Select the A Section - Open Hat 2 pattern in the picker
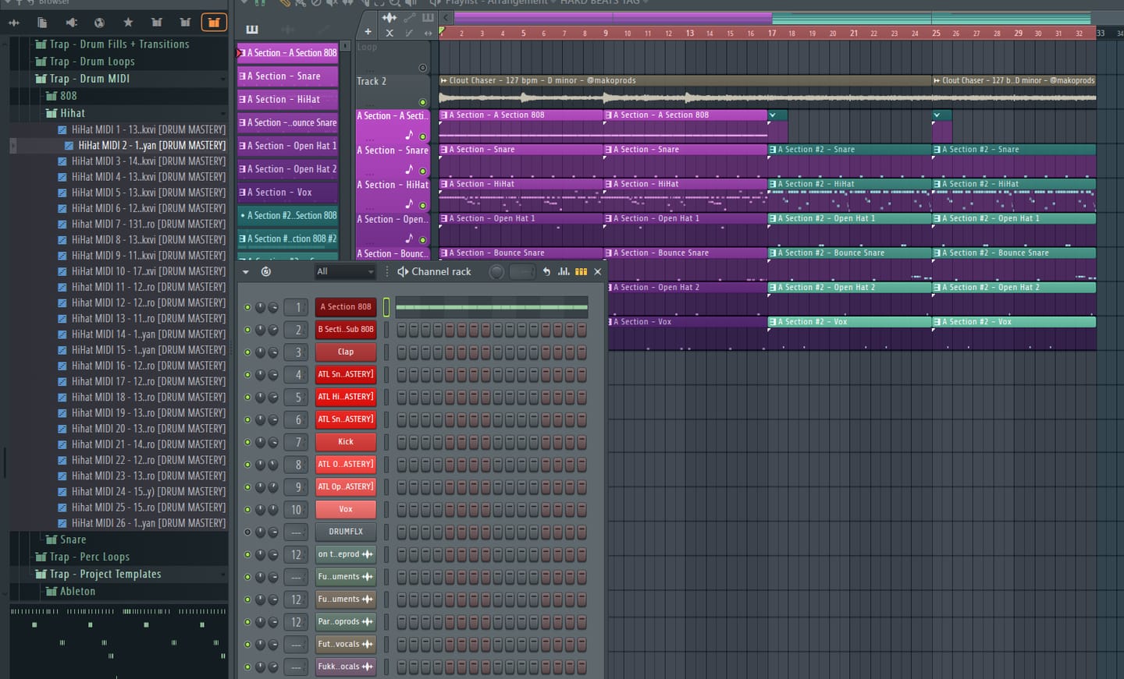Viewport: 1124px width, 679px height. 288,169
